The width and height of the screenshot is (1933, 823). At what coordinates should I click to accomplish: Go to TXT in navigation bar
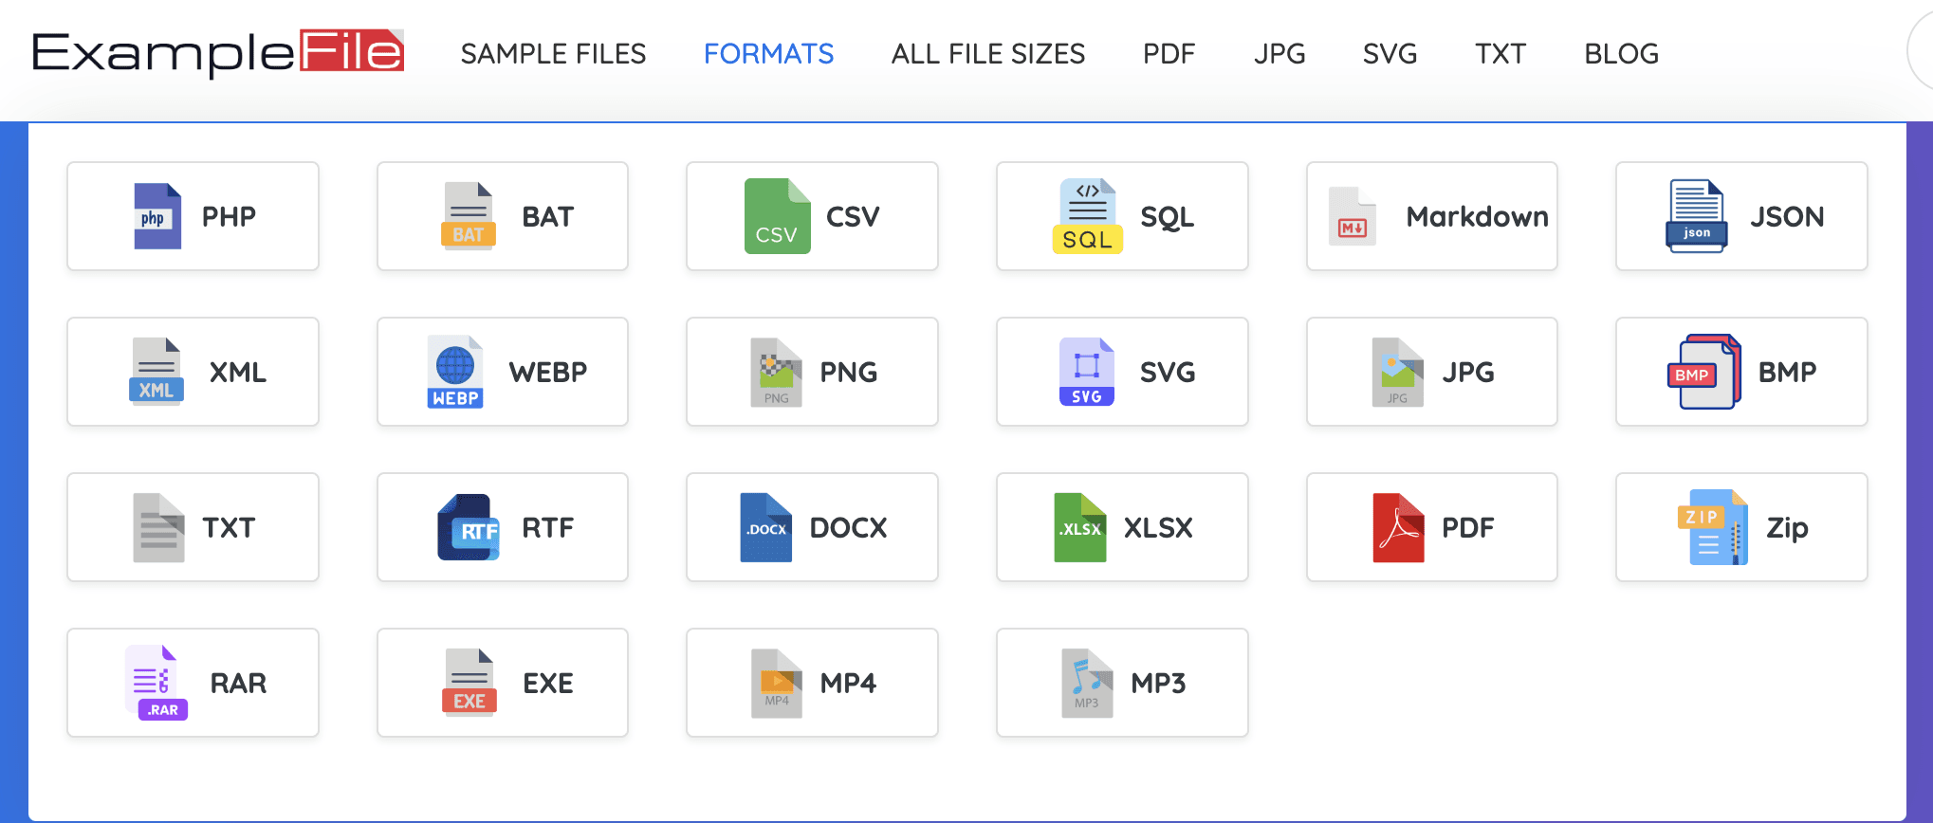[x=1500, y=54]
